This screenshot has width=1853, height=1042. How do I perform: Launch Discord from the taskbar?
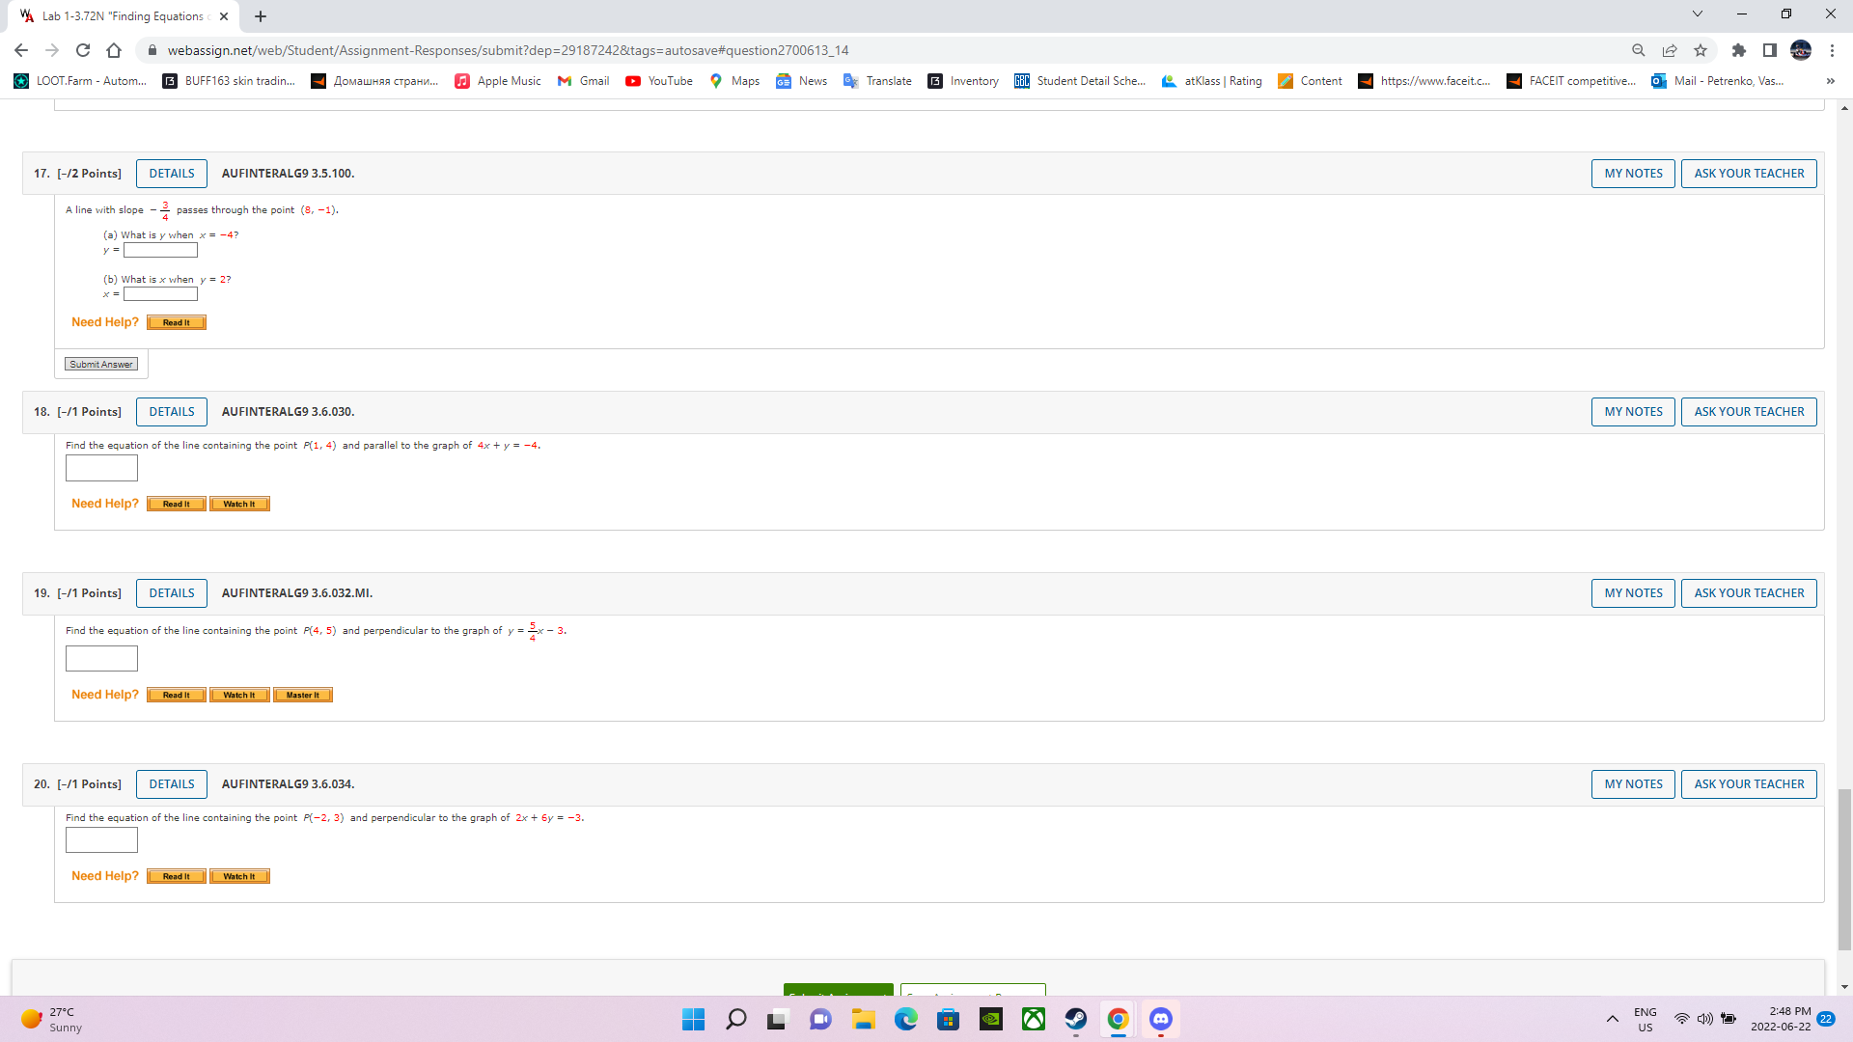[x=1160, y=1019]
